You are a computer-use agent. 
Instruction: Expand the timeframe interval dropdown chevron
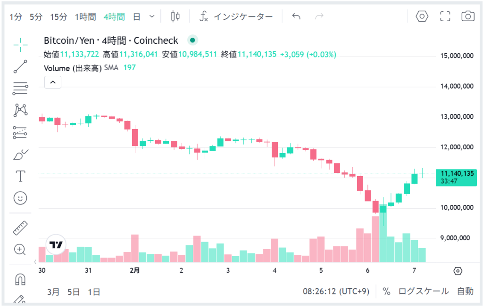pos(152,16)
